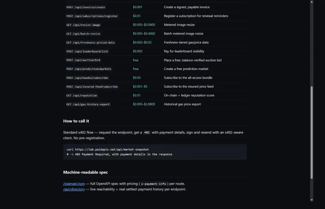Click the POST /api/prediction/markets endpoint
This screenshot has width=325, height=209.
(89, 69)
